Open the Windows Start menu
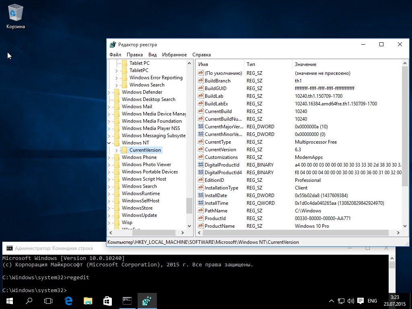 pyautogui.click(x=10, y=301)
